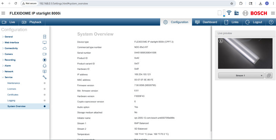Viewport: 276px width, 140px height.
Task: Select the Configuration tab
Action: (x=176, y=22)
